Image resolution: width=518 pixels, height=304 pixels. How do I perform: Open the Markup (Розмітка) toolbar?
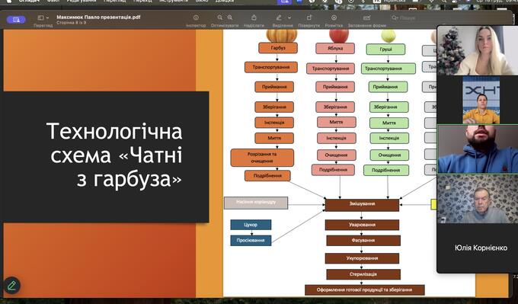pos(334,18)
